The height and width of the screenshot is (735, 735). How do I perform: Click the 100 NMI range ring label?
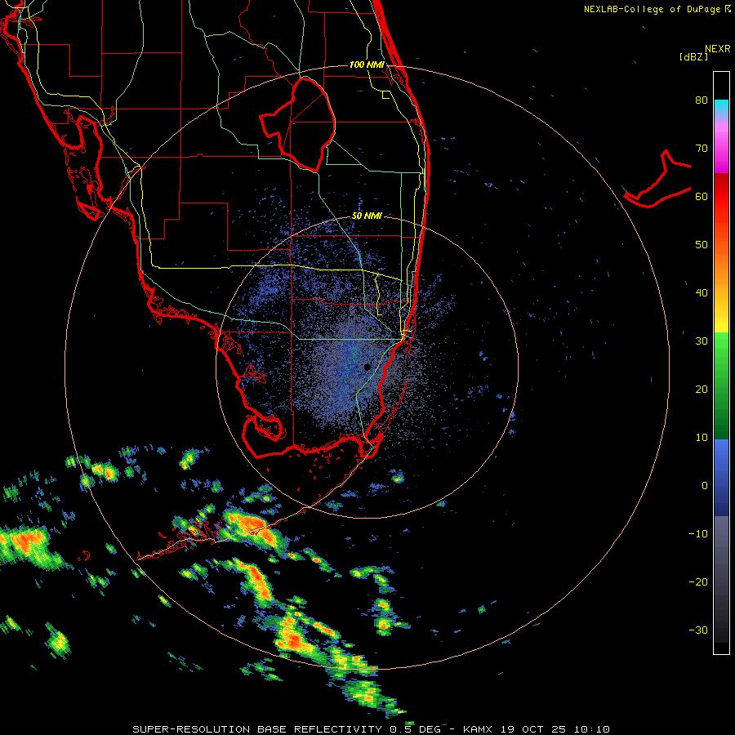pyautogui.click(x=367, y=65)
